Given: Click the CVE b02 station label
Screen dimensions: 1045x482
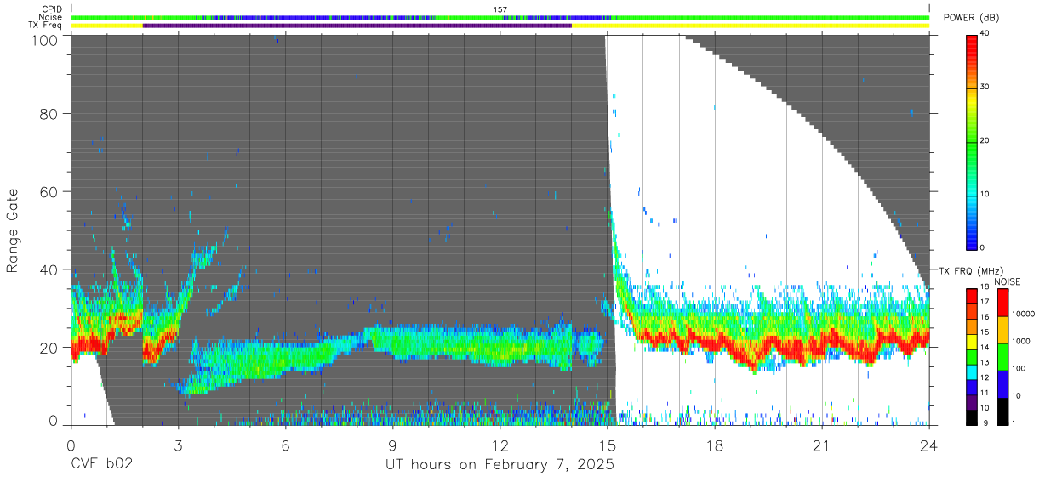Looking at the screenshot, I should pos(101,465).
